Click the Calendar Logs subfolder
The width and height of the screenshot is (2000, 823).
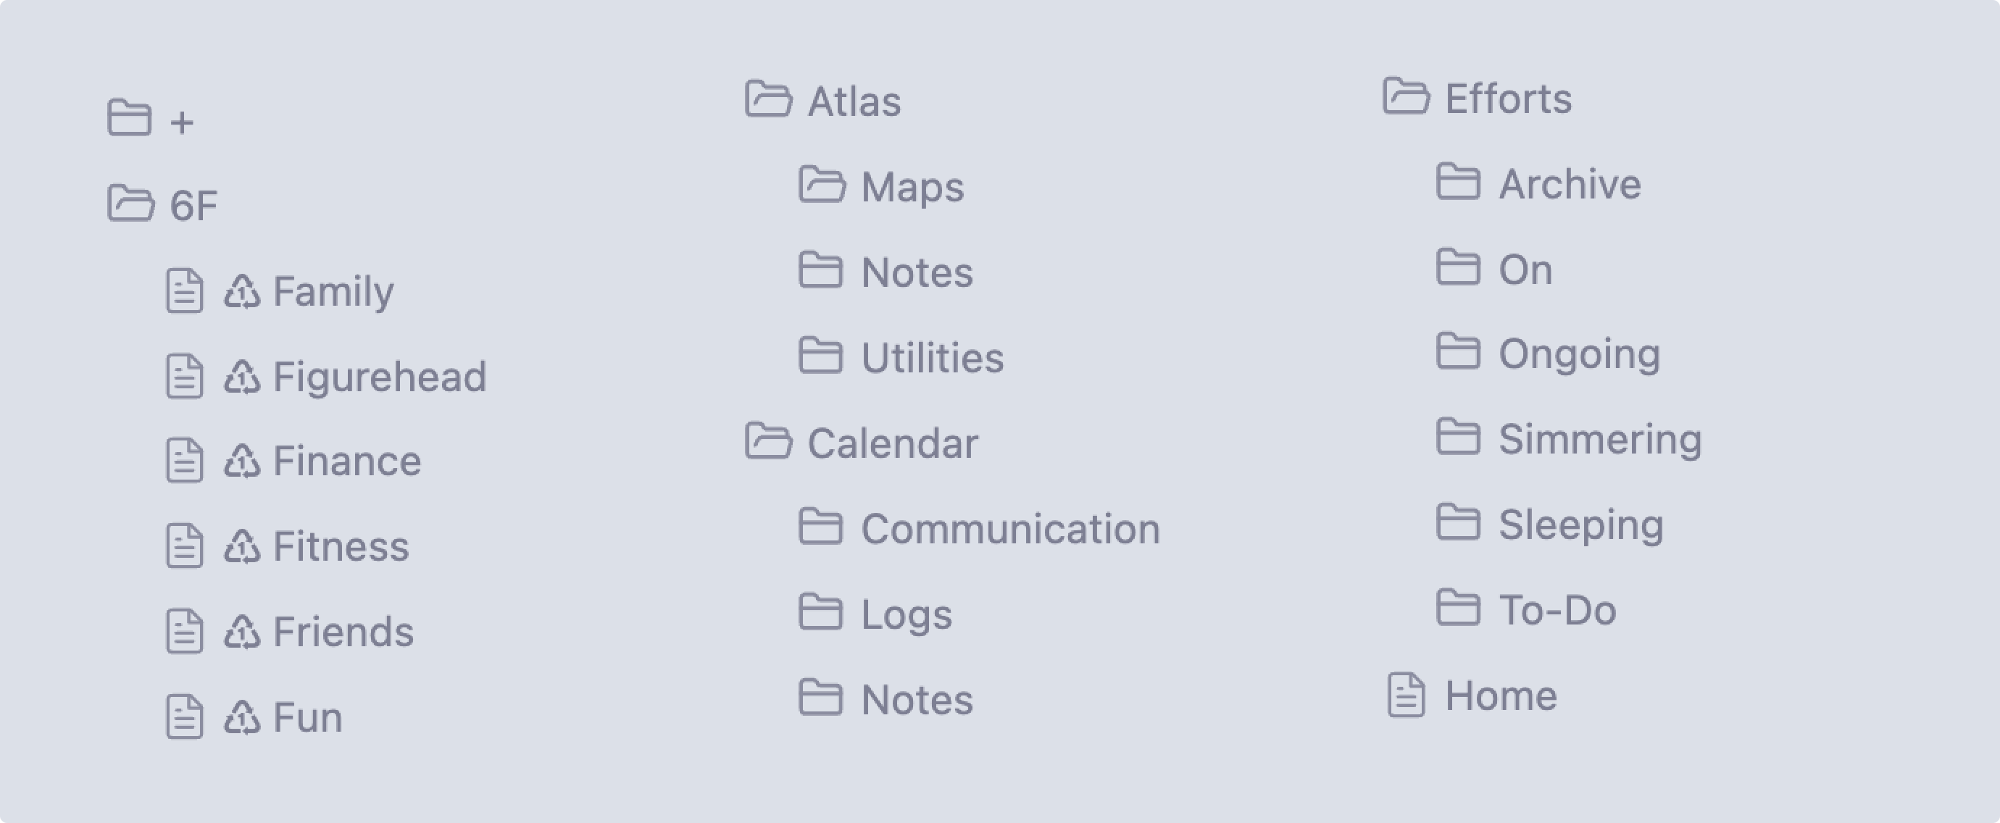[893, 614]
